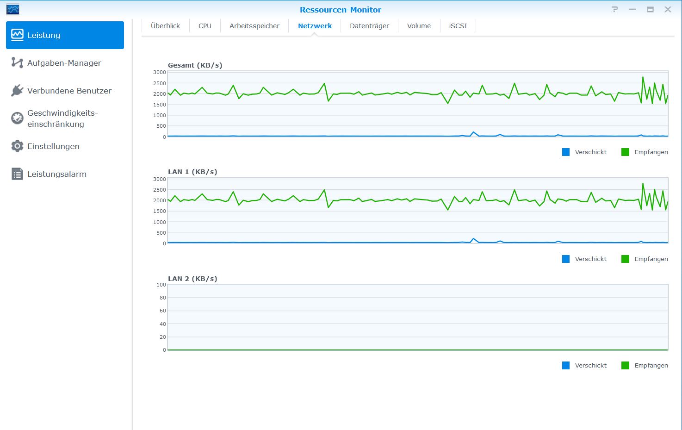The width and height of the screenshot is (682, 430).
Task: Click the LAN 2 (KB/s) chart title
Action: [x=192, y=279]
